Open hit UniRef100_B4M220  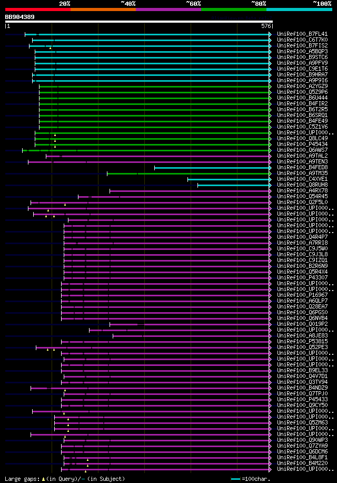pyautogui.click(x=302, y=463)
